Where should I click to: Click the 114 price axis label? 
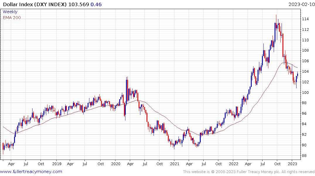[305, 19]
